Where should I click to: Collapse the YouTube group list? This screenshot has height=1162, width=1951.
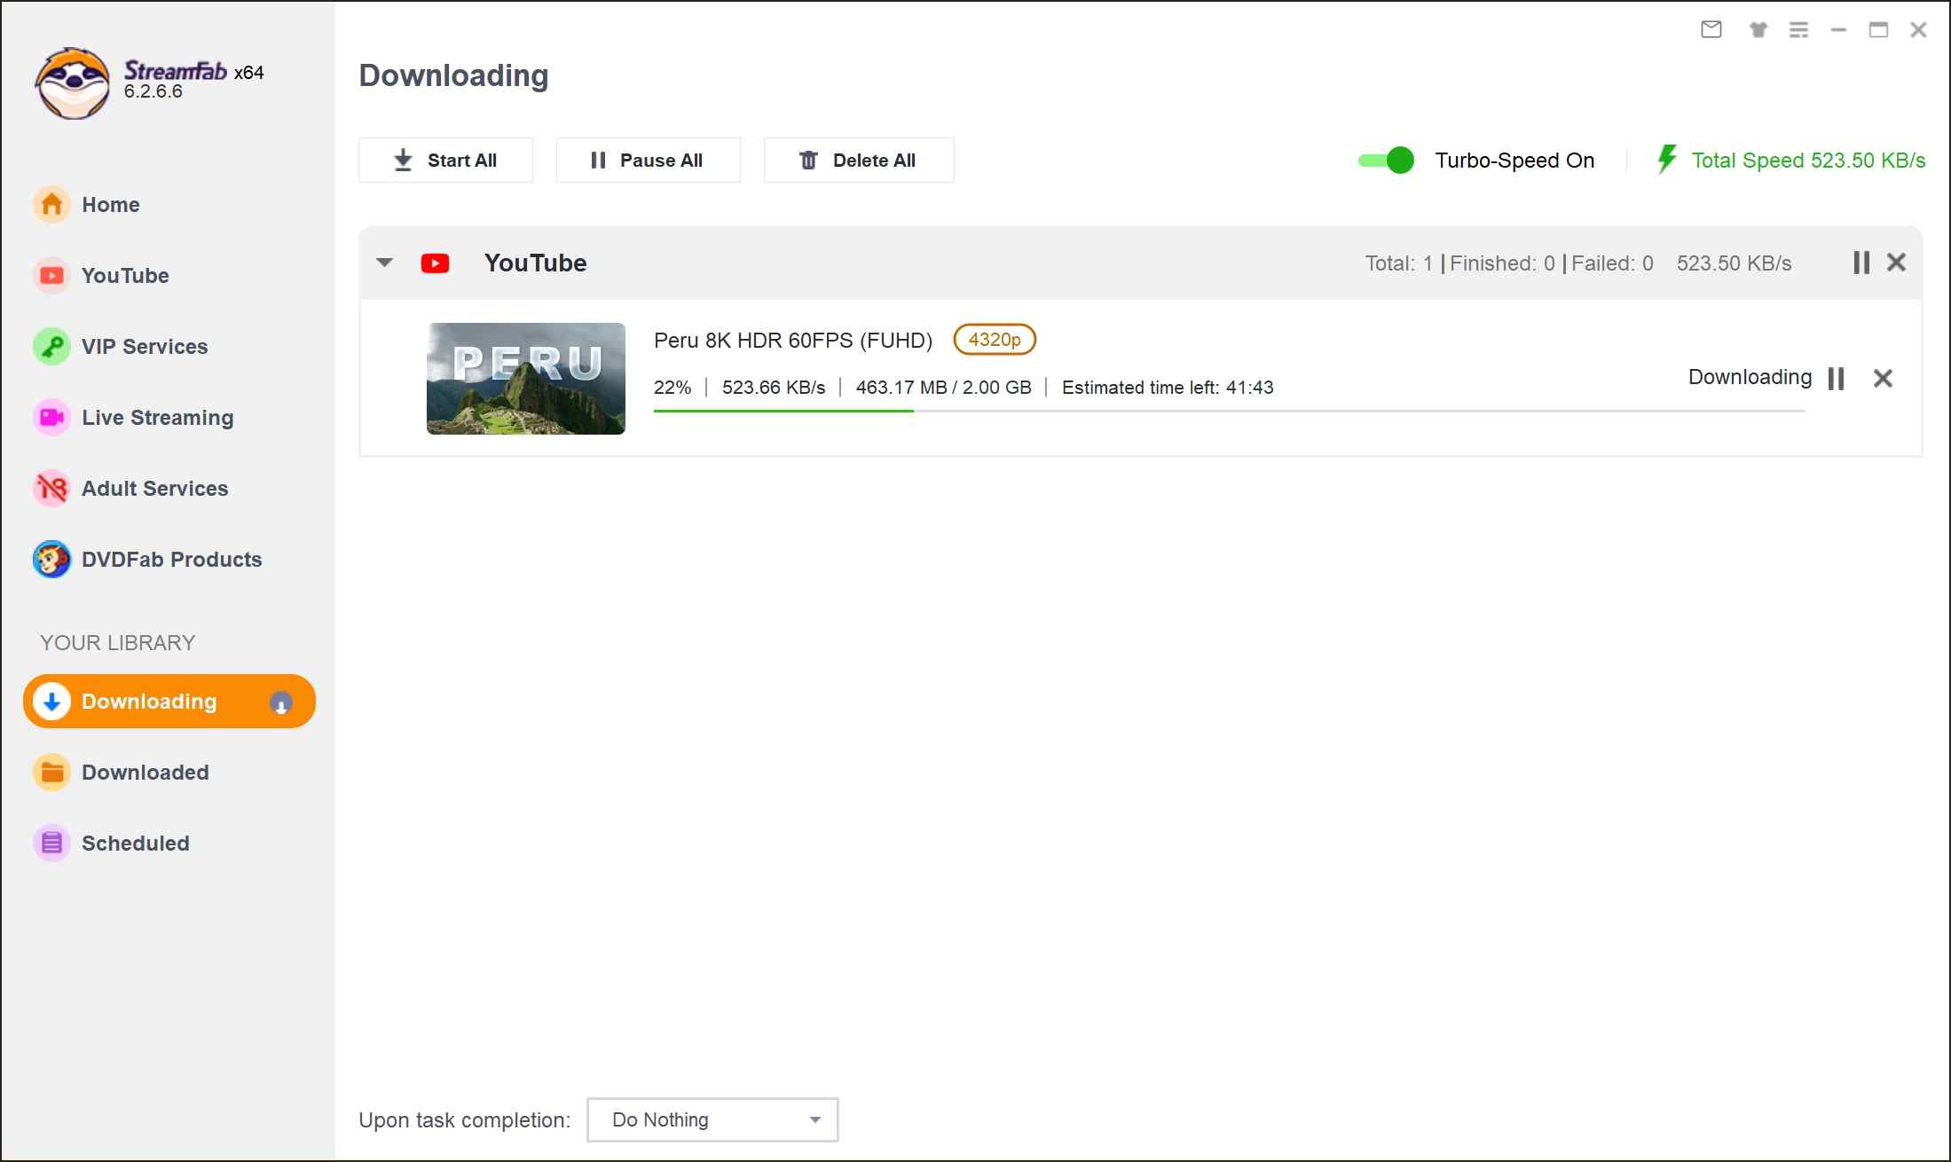(x=384, y=263)
